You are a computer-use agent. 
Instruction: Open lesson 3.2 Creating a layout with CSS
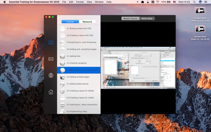pyautogui.click(x=79, y=35)
